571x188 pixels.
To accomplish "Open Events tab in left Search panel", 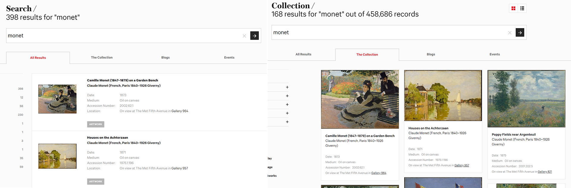I will point(229,57).
